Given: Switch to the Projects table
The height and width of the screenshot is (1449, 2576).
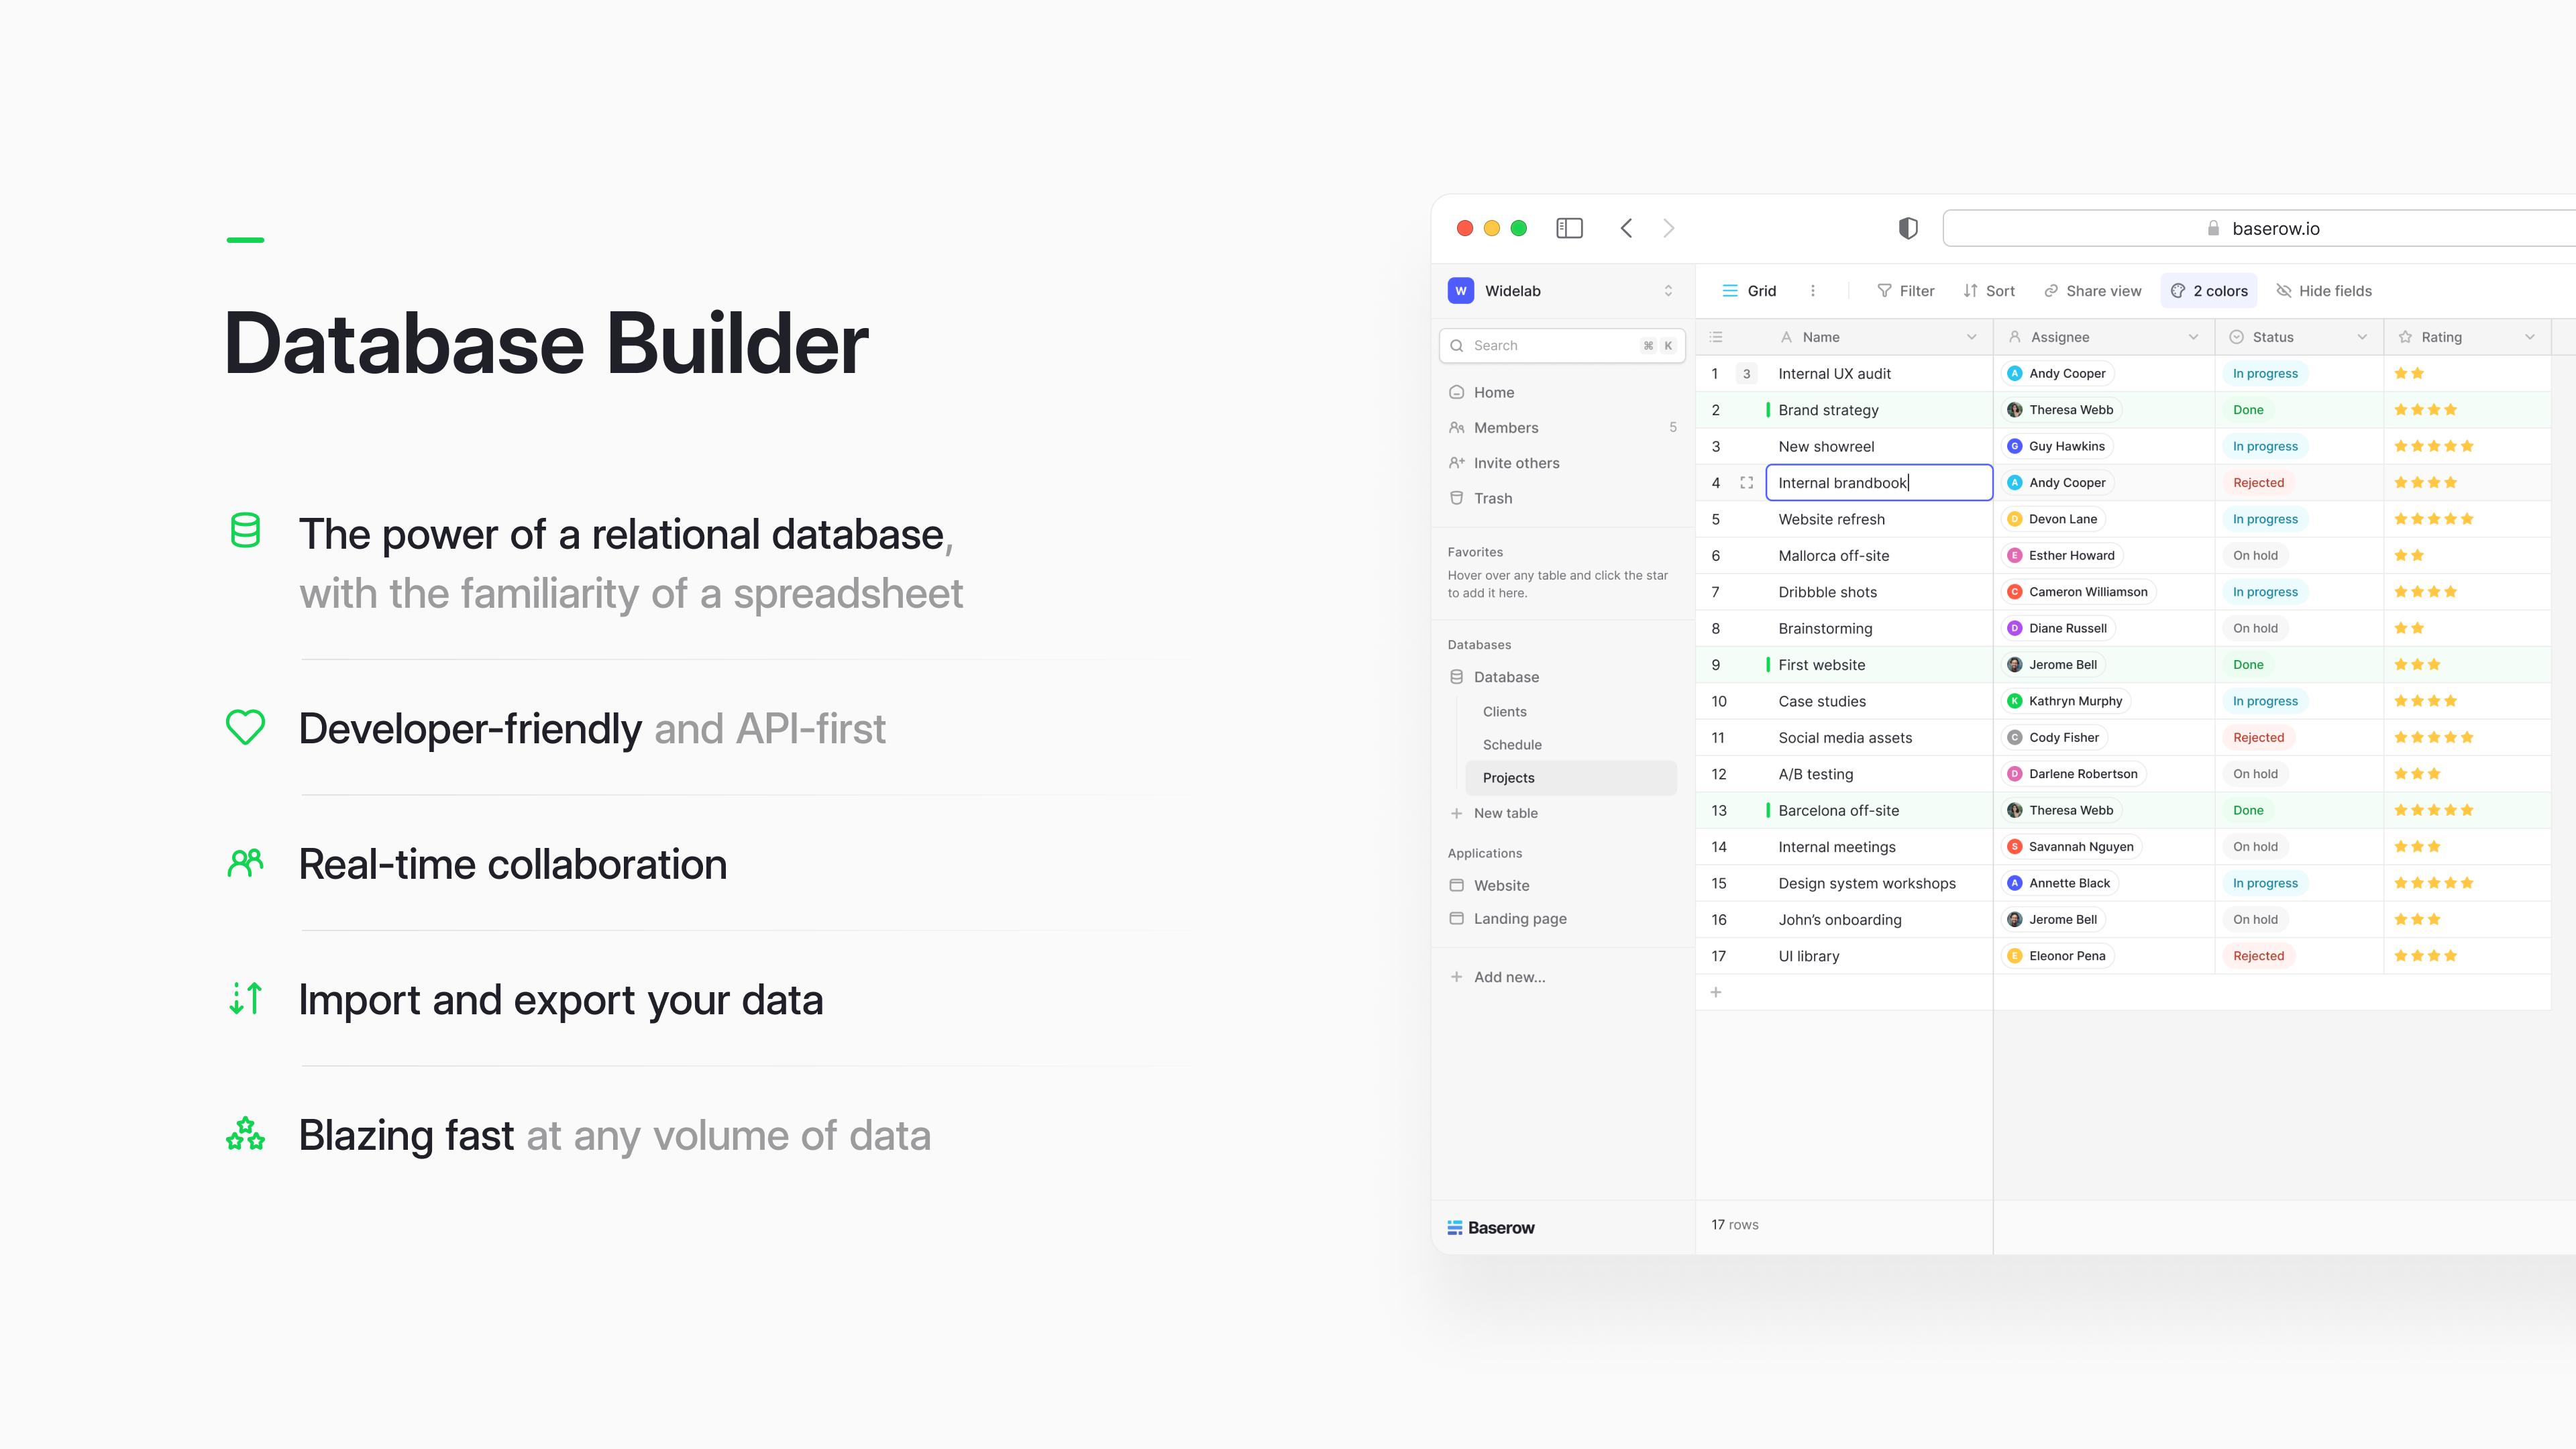Looking at the screenshot, I should point(1509,777).
